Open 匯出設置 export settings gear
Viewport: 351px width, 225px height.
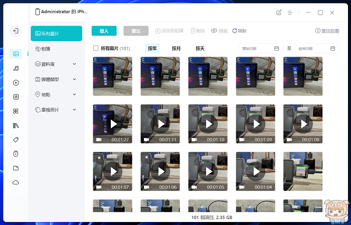(327, 31)
